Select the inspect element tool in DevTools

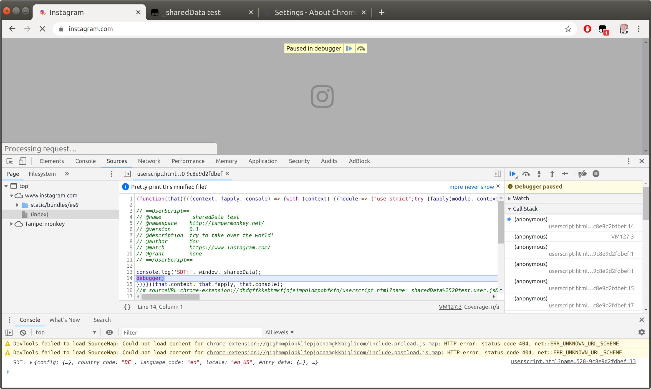9,161
